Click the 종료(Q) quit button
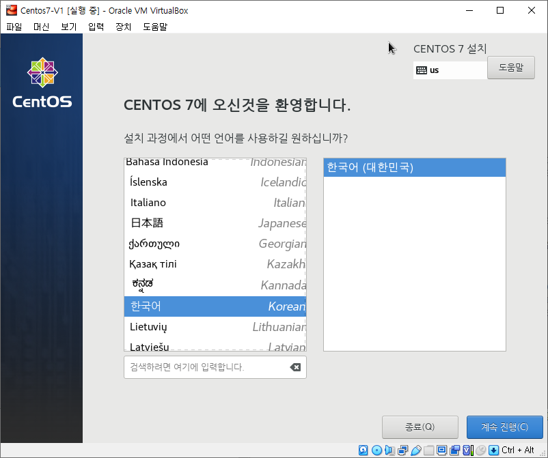548x458 pixels. click(x=420, y=427)
